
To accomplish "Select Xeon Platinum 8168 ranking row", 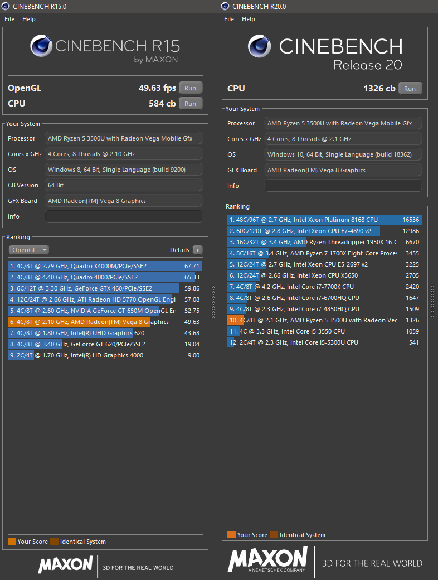I will point(324,220).
